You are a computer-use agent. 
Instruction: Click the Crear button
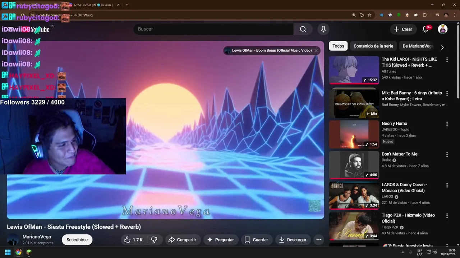pyautogui.click(x=403, y=29)
